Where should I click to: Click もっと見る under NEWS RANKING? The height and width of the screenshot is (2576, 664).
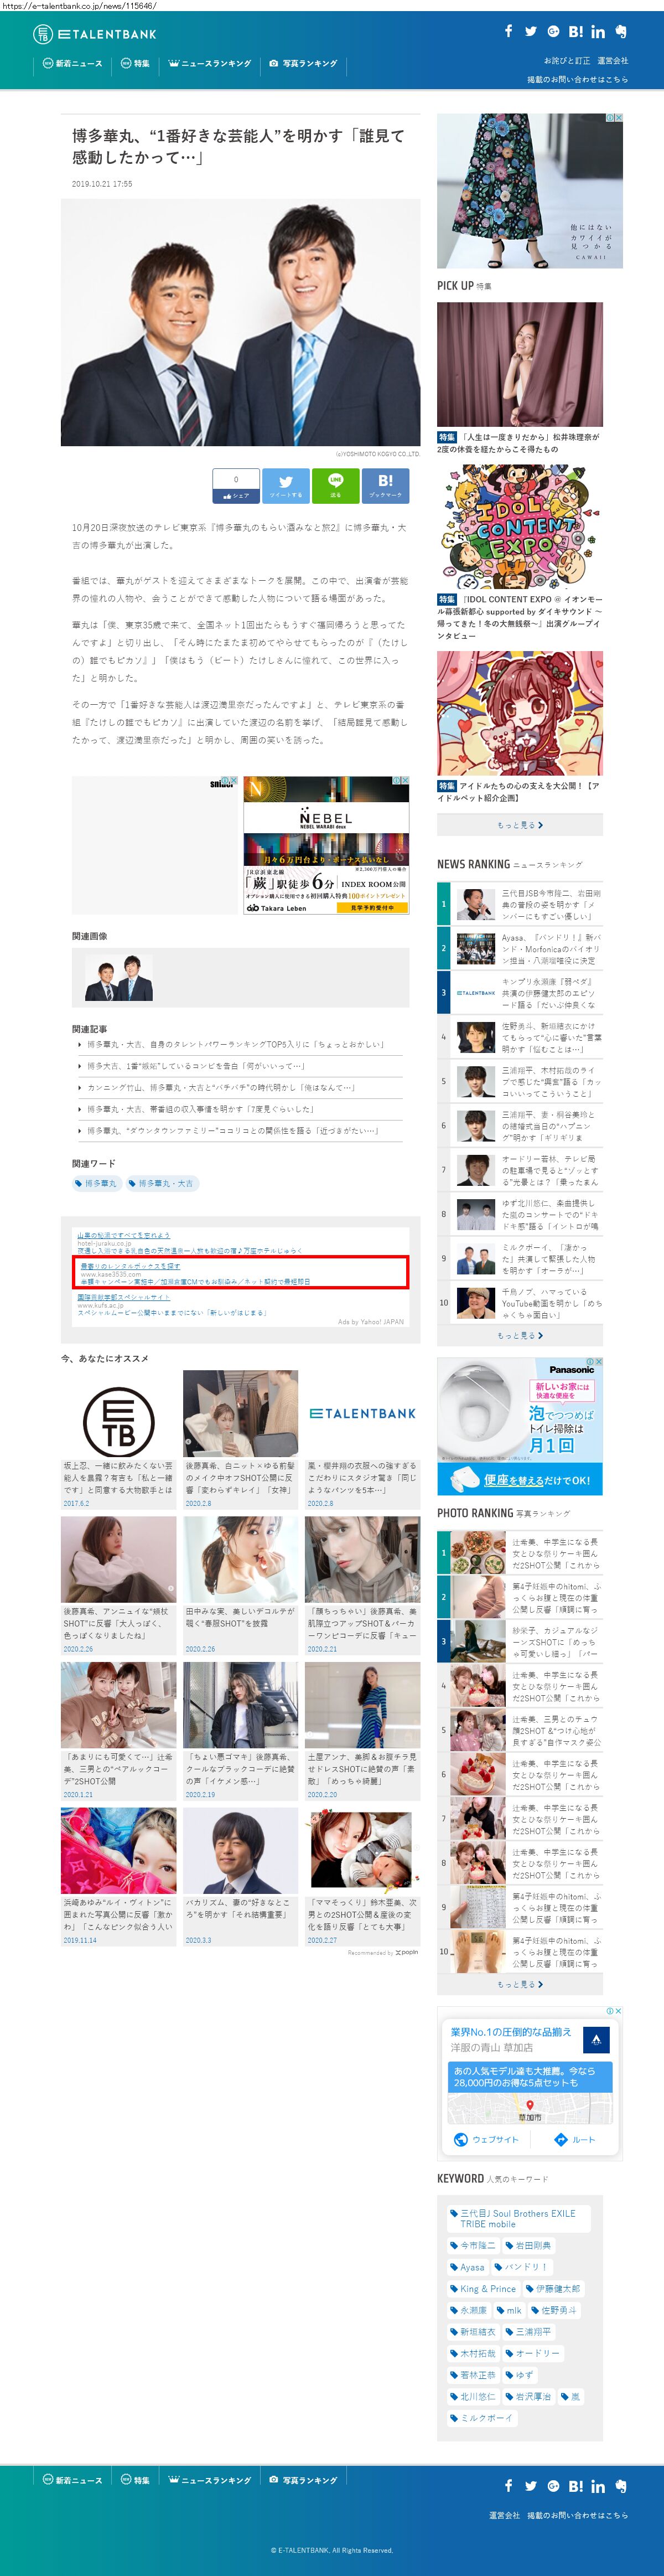[x=520, y=1335]
